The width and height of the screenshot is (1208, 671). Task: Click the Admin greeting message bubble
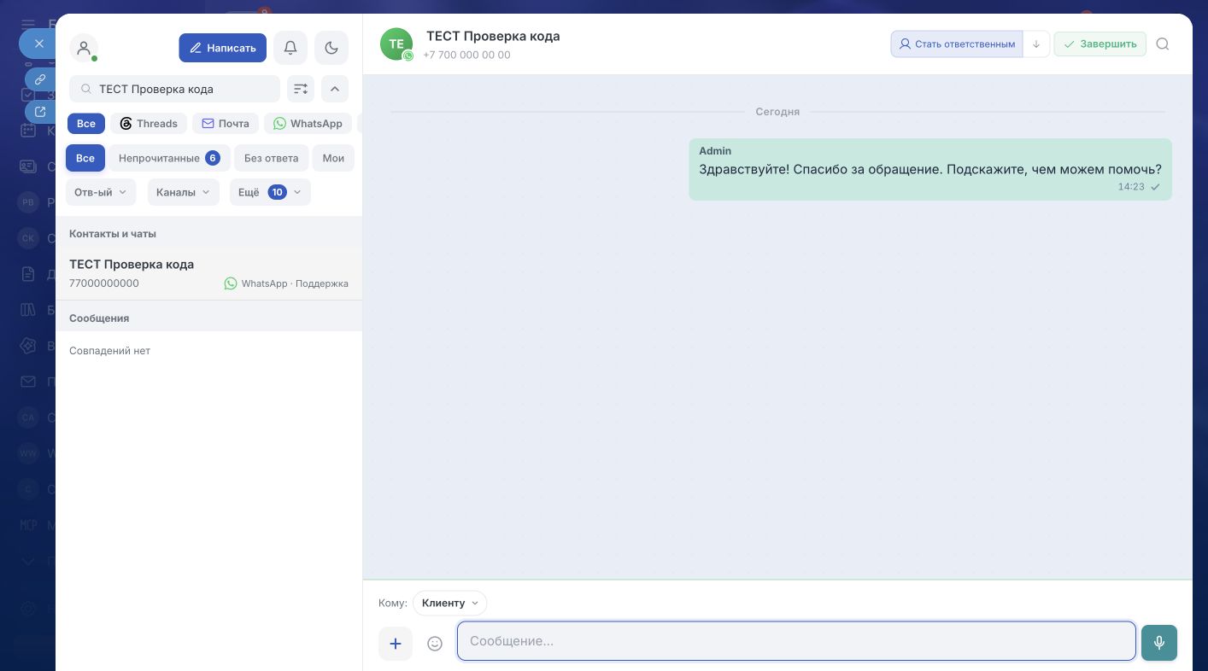click(x=930, y=169)
